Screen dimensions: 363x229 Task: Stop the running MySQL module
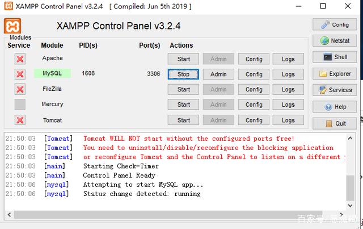click(183, 74)
